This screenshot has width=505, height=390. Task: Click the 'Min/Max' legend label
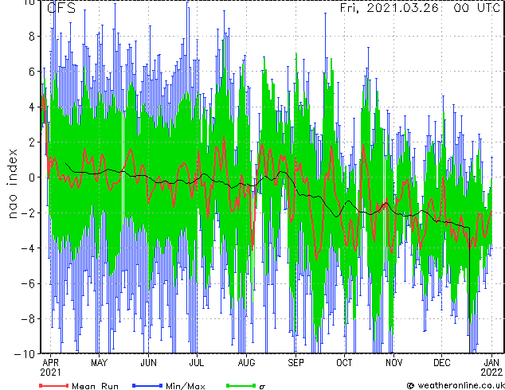[x=185, y=386]
